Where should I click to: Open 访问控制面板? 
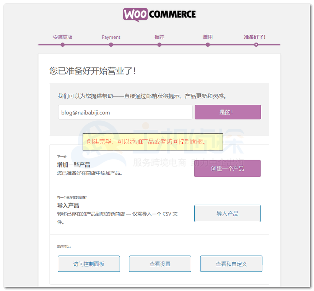click(x=89, y=264)
